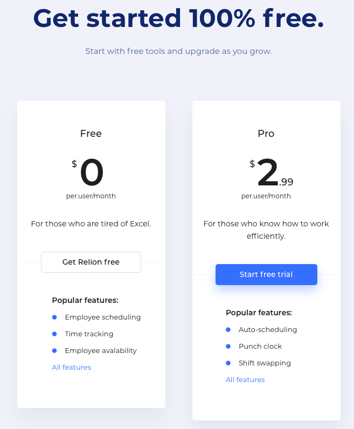Viewport: 354px width, 429px height.
Task: Select the Employee scheduling feature text
Action: [x=102, y=317]
